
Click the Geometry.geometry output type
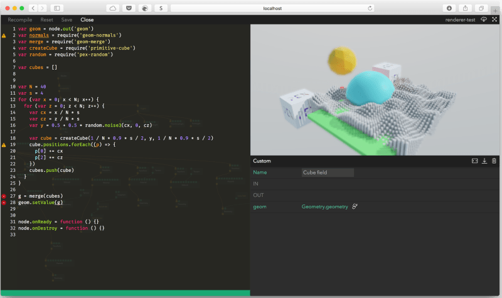tap(324, 207)
